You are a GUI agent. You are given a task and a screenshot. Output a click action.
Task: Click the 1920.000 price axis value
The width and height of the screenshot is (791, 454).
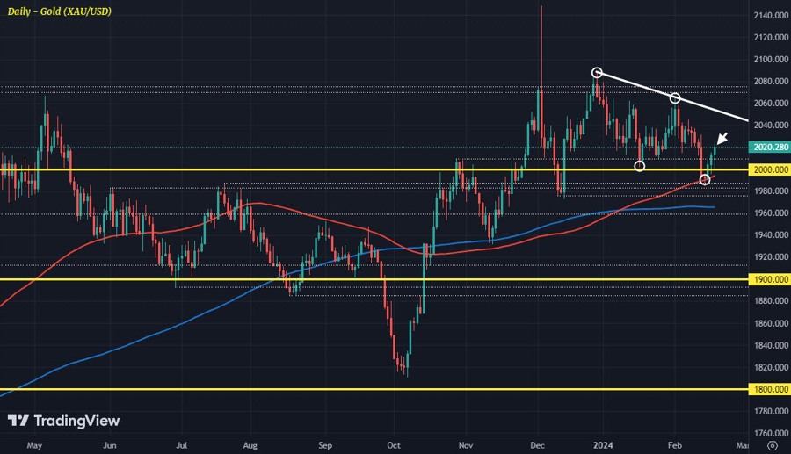point(771,257)
